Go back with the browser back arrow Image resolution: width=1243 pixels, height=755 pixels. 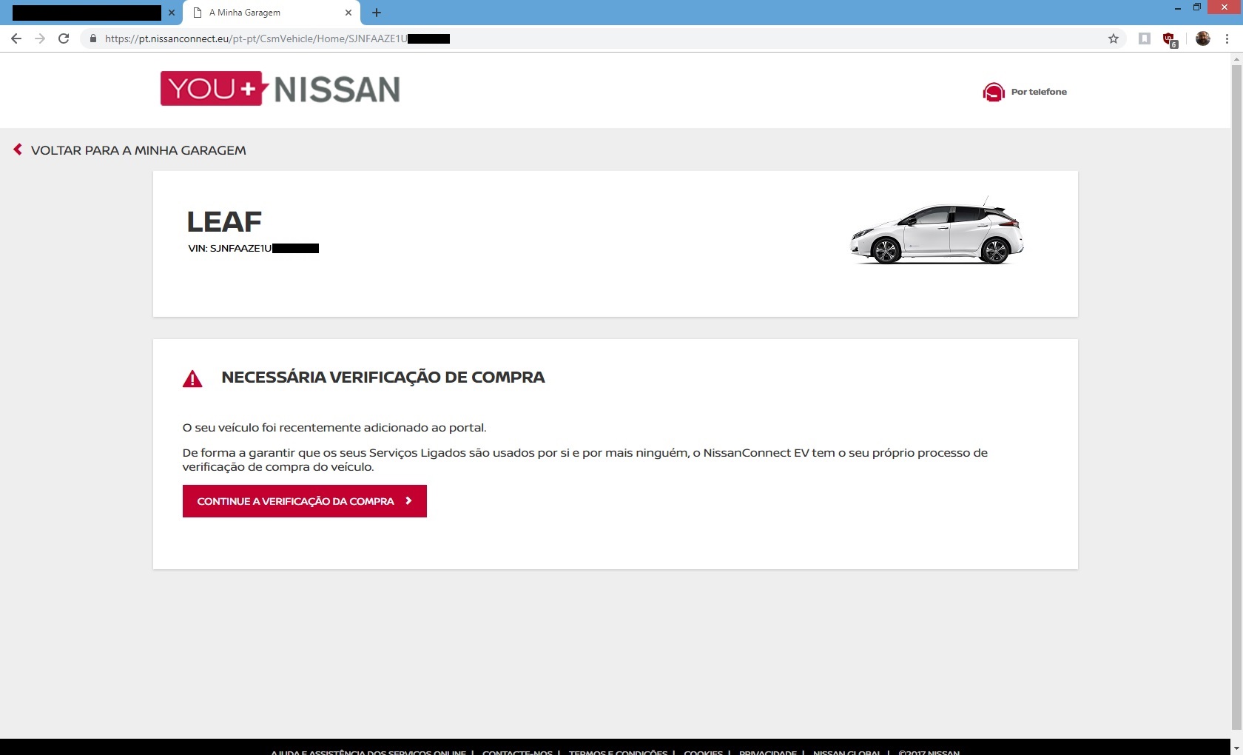click(16, 38)
